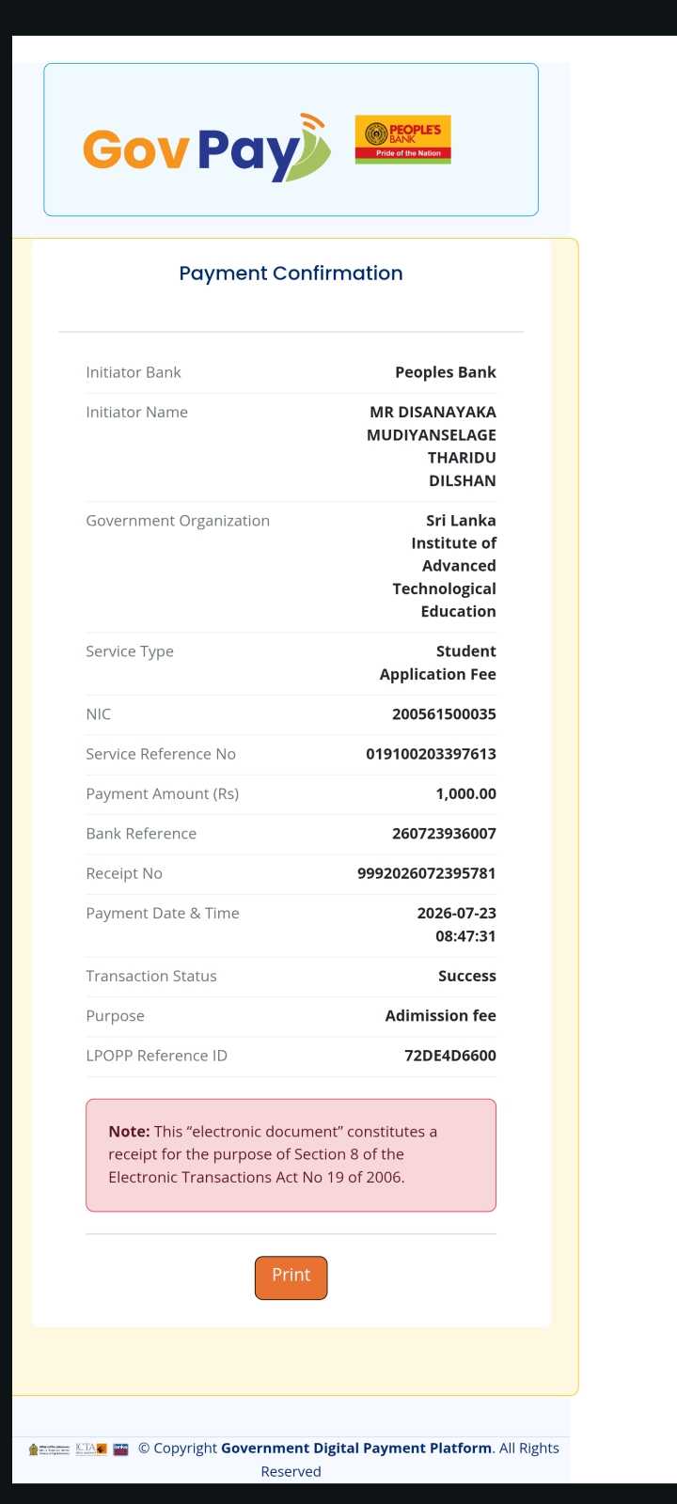This screenshot has height=1504, width=677.
Task: Click the Purpose value Adimission fee
Action: (441, 1016)
